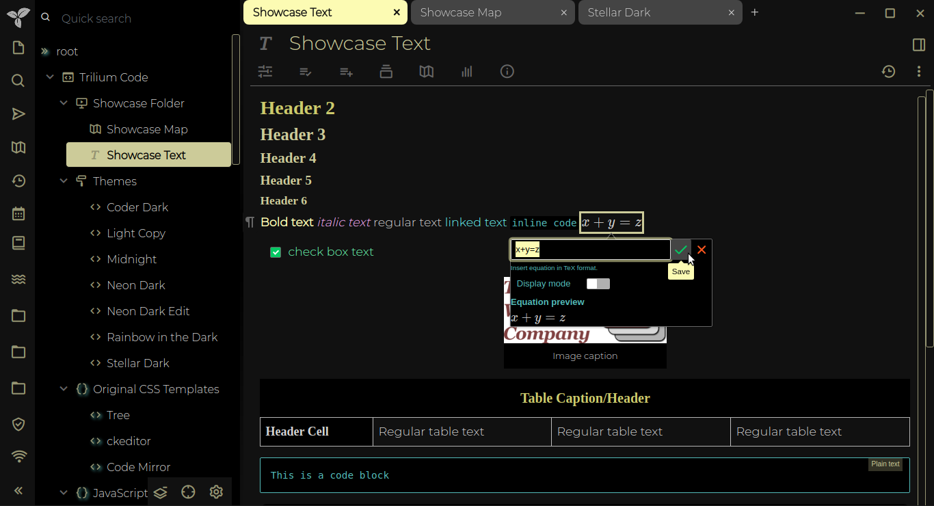Open recent changes clock icon in launcher
This screenshot has width=934, height=506.
pos(18,181)
